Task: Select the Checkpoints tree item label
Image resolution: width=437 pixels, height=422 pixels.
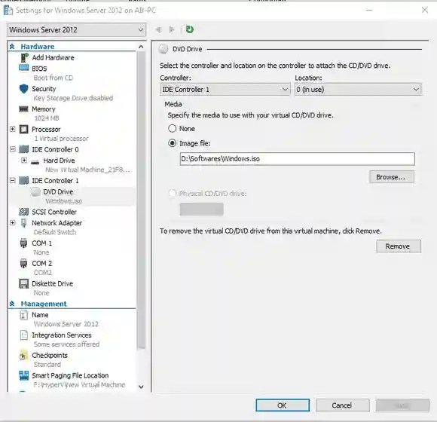Action: (50, 356)
